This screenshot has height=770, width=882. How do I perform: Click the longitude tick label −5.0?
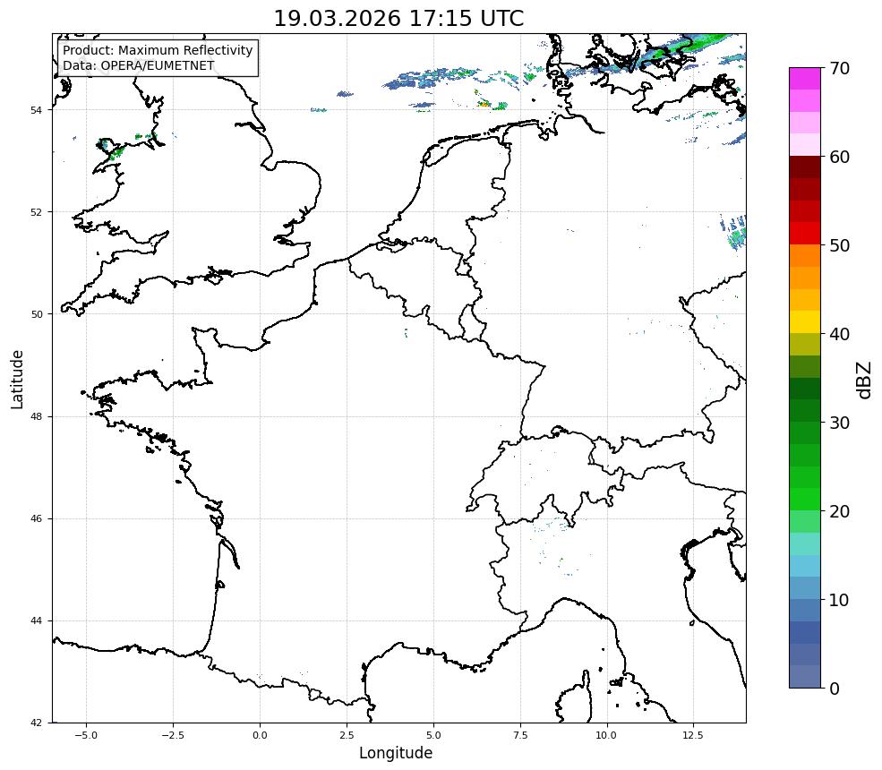coord(86,735)
